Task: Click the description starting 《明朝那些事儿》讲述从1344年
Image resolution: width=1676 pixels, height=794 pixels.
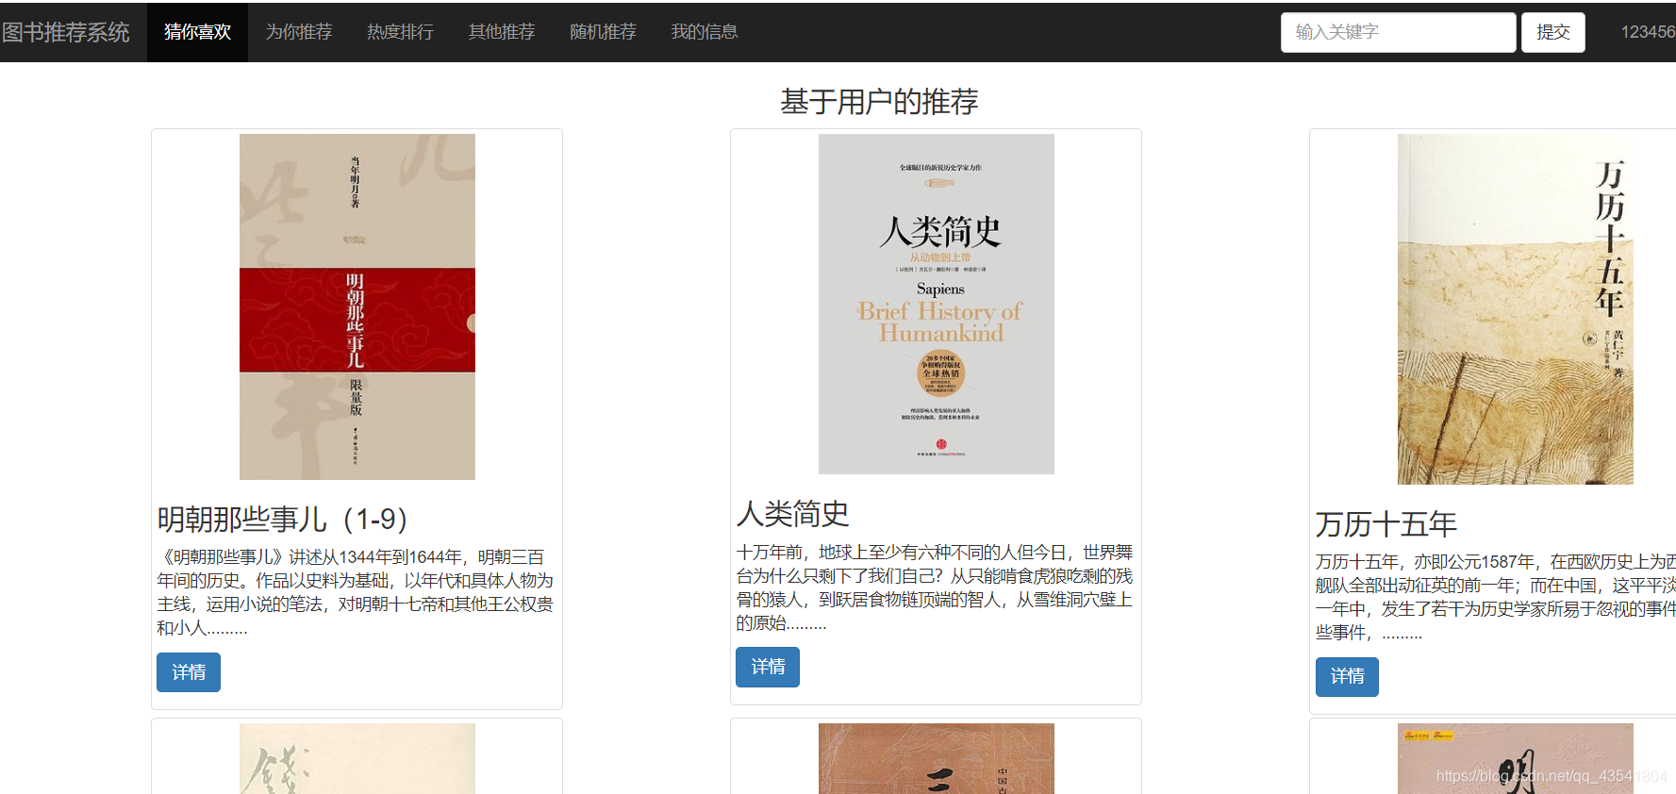Action: click(x=357, y=592)
